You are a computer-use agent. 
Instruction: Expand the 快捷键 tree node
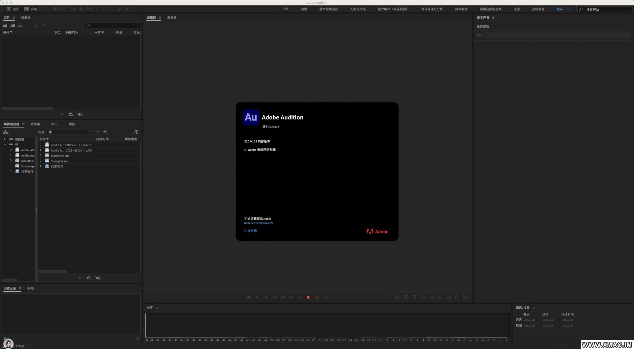[4, 139]
